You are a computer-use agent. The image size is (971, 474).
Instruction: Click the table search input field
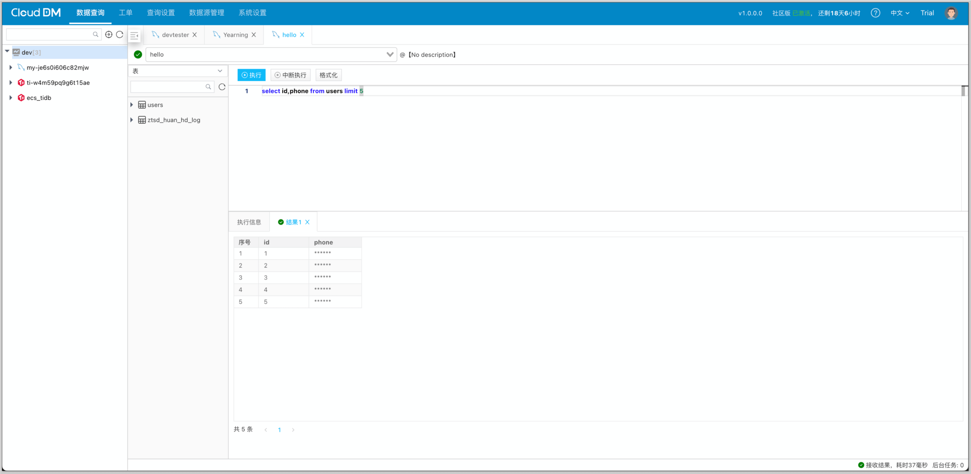point(168,87)
